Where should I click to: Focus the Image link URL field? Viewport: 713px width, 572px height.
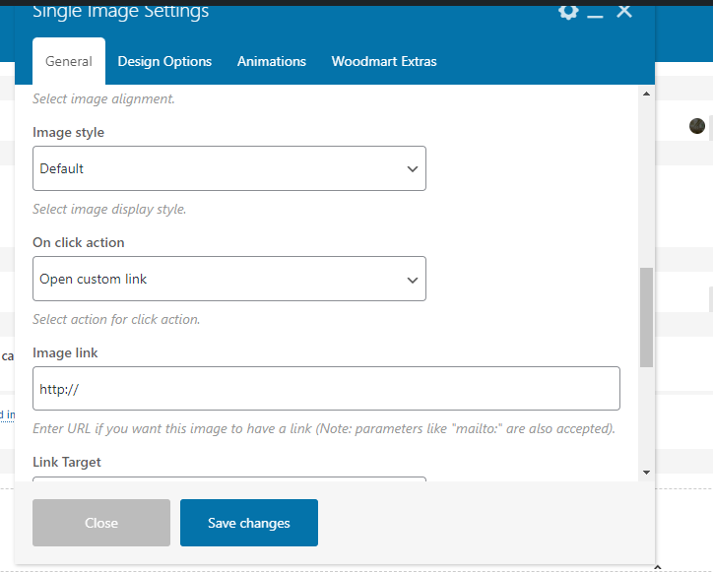[x=326, y=389]
